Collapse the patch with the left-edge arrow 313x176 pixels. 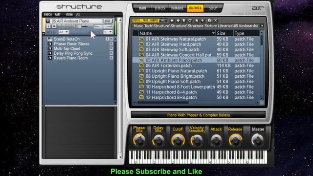(44, 34)
